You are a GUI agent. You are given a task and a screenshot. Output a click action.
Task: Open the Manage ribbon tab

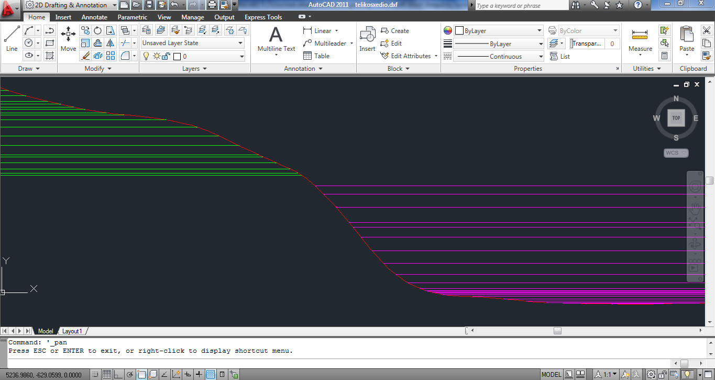193,17
